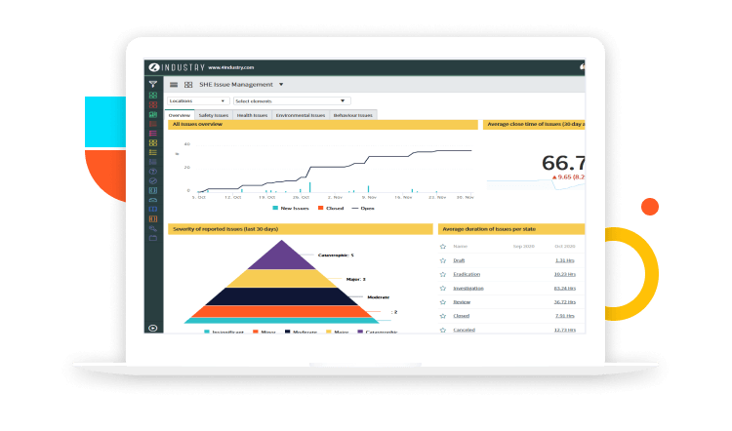Toggle Closed series in line chart legend
732x431 pixels.
tap(331, 208)
